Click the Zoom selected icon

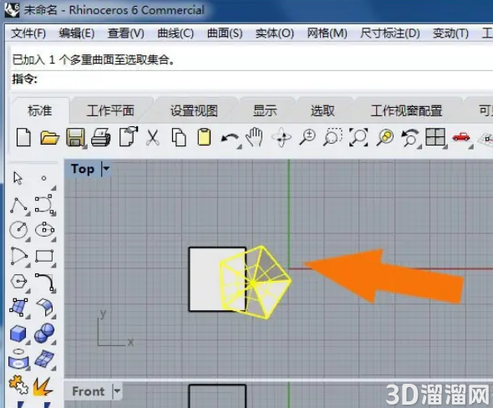(385, 137)
